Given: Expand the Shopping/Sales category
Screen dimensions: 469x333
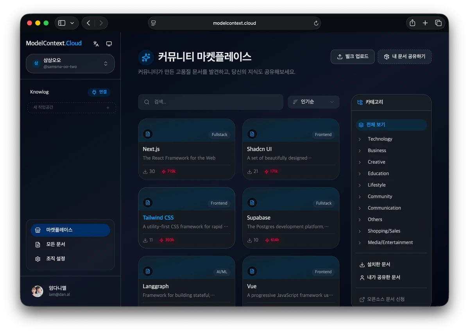Looking at the screenshot, I should coord(360,231).
